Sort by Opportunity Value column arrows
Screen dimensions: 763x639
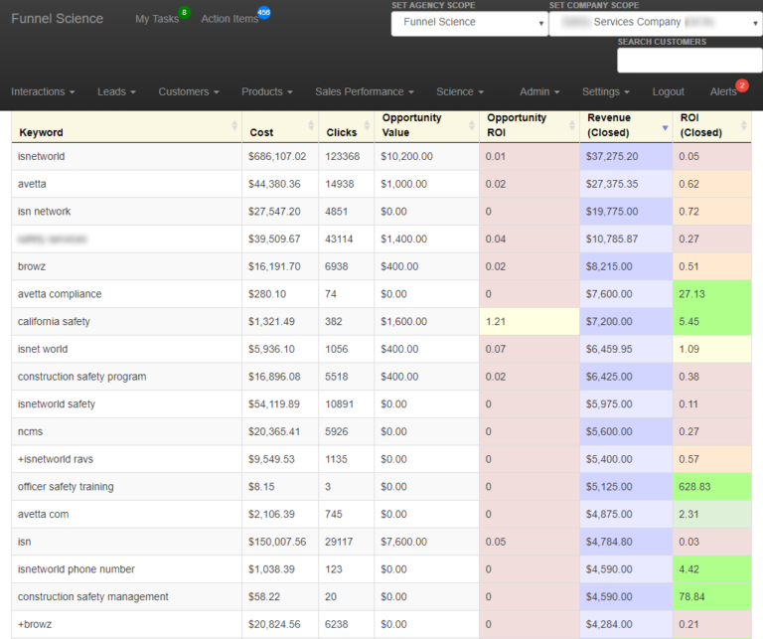[472, 125]
